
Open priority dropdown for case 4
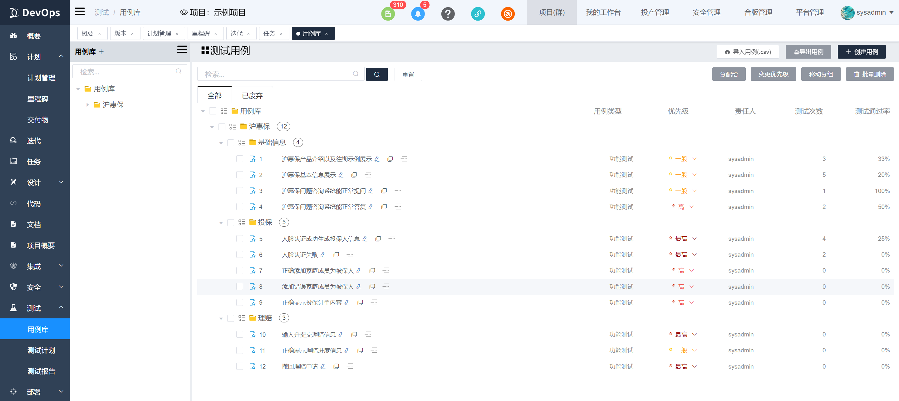pyautogui.click(x=691, y=207)
